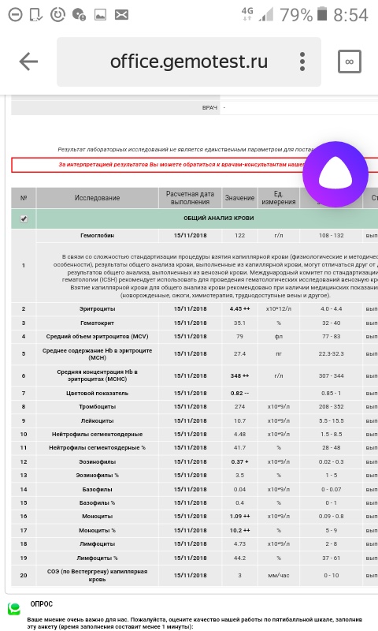
Task: Tap the do-not-disturb status icon
Action: pos(15,15)
